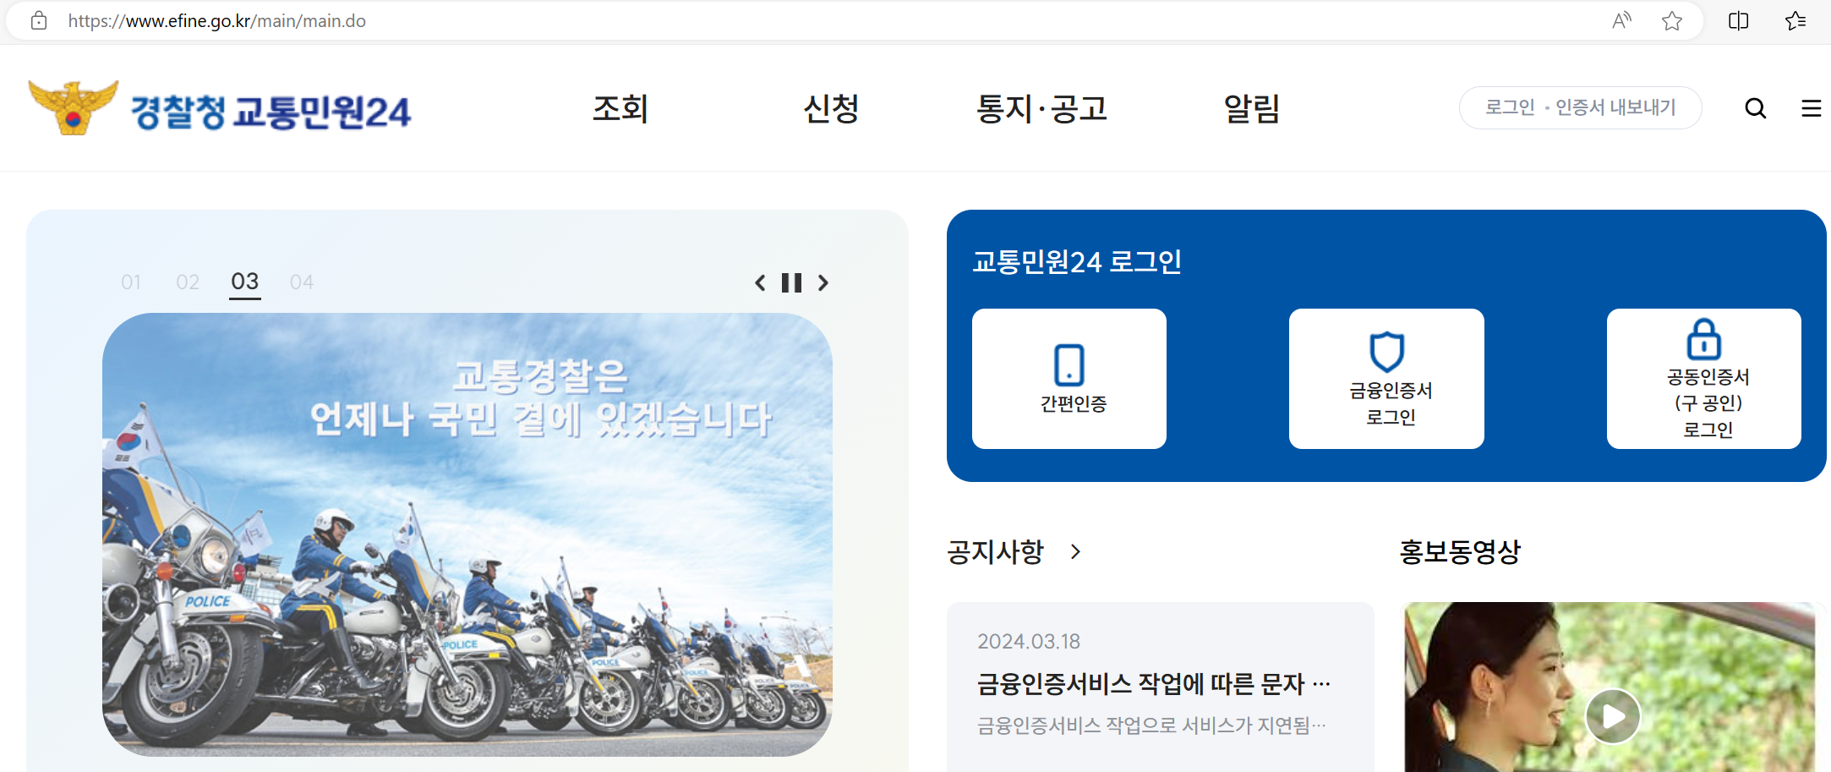Expand 공지사항 with the chevron arrow
The width and height of the screenshot is (1831, 772).
[1075, 551]
